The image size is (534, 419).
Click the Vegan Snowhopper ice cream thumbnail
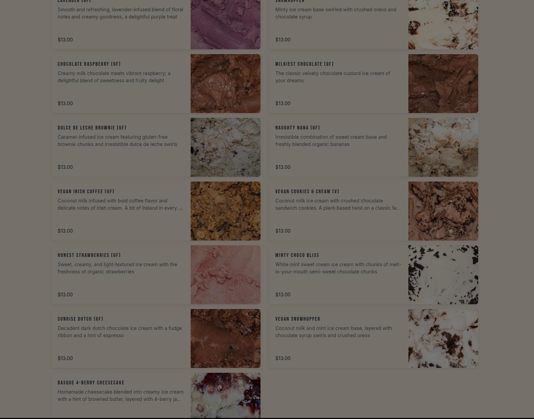pos(443,338)
